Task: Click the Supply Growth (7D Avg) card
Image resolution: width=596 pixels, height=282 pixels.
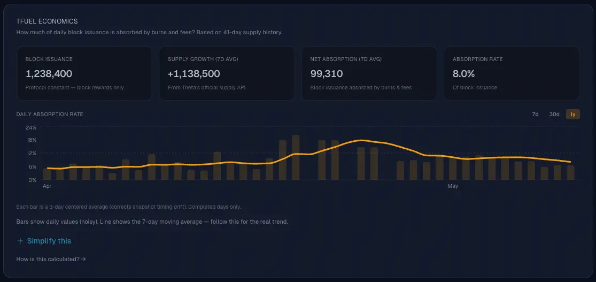Action: (x=227, y=73)
